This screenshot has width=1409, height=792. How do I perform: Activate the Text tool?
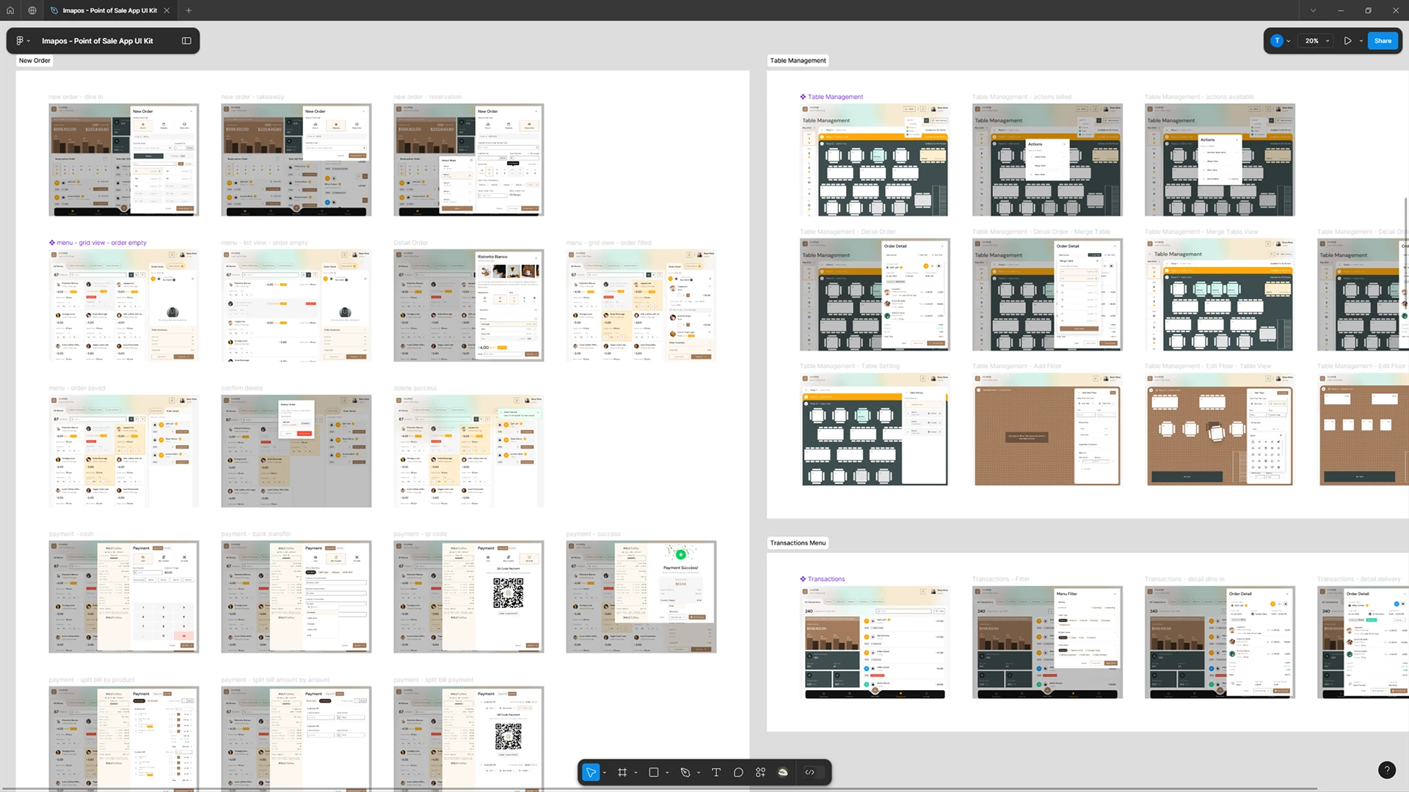click(716, 771)
